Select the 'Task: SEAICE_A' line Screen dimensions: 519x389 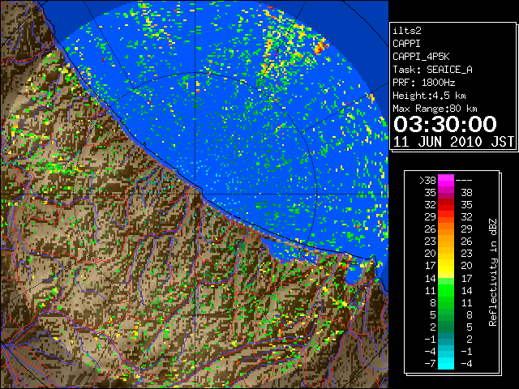coord(432,70)
